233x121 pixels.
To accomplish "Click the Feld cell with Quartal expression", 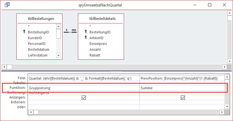I will 84,78.
